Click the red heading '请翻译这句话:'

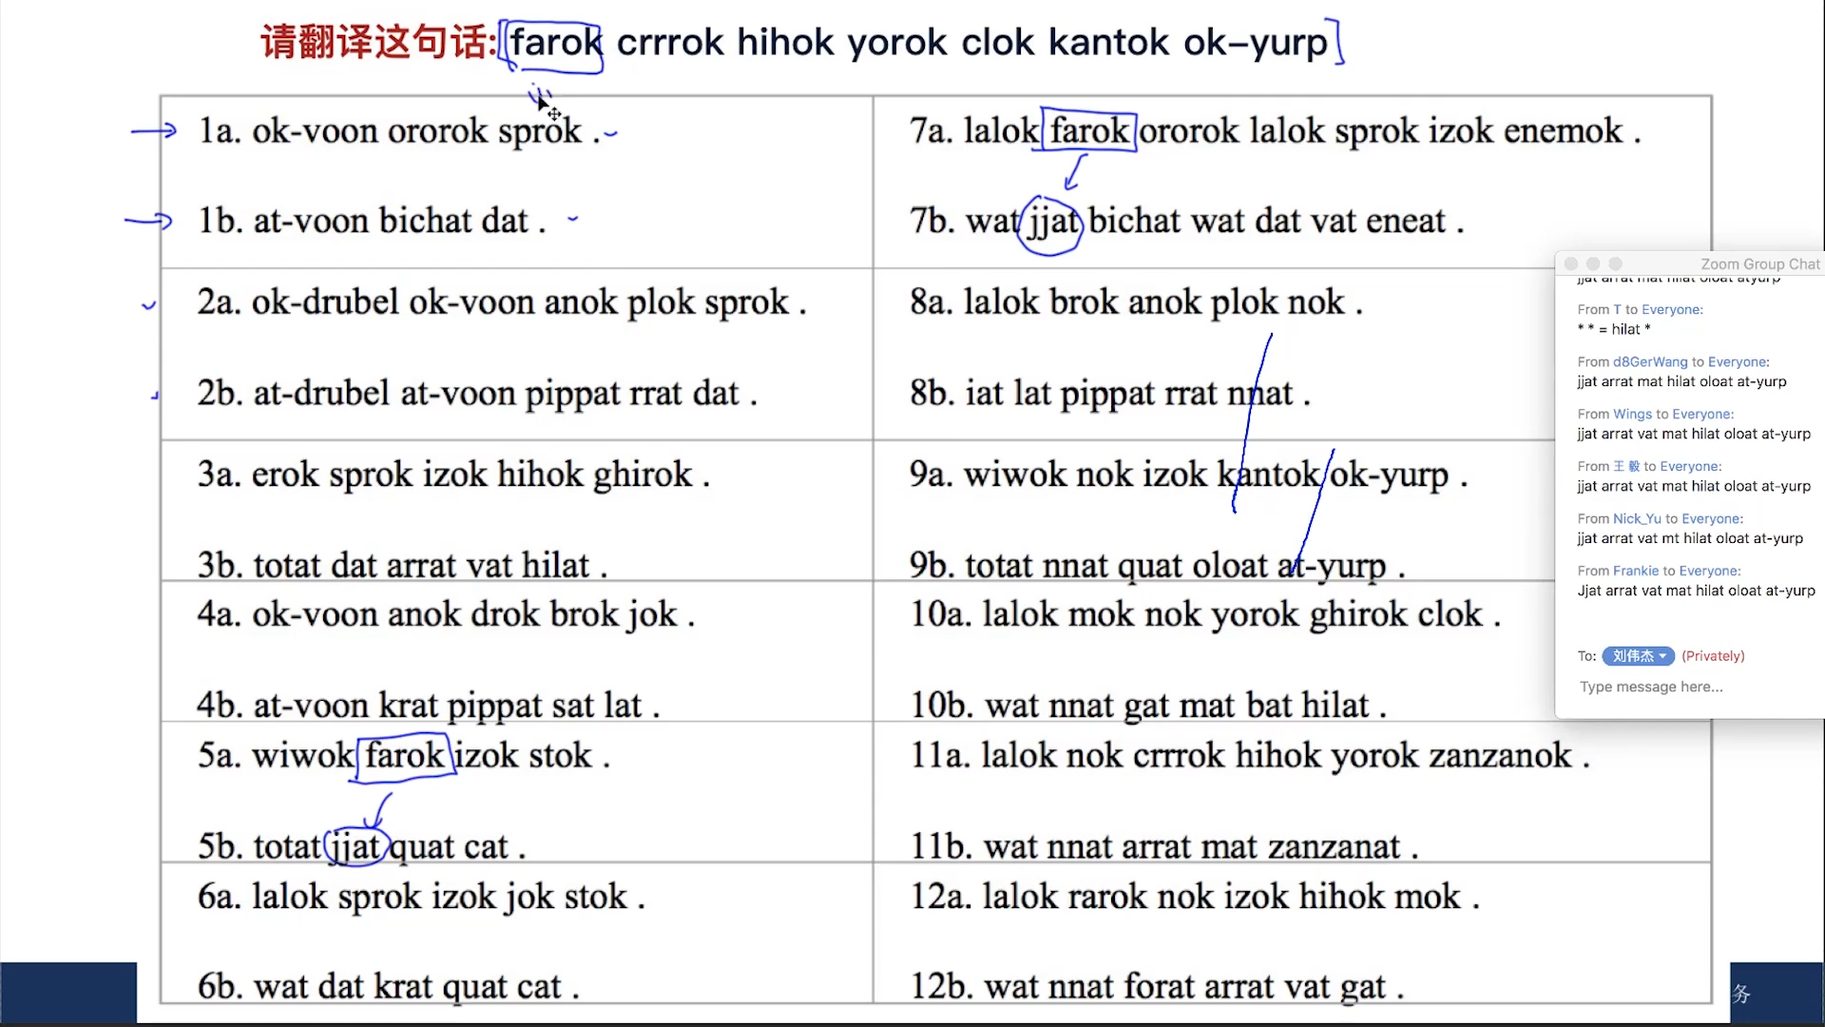click(x=378, y=43)
